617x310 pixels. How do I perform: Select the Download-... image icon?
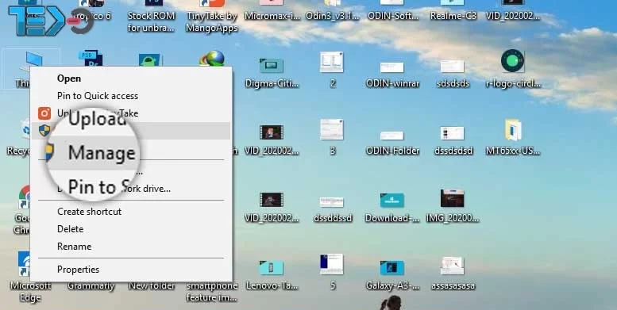pos(392,201)
